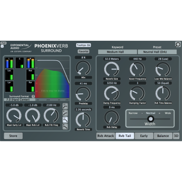Click the Rvb Delay knob
The image size is (182, 182).
click(112, 117)
